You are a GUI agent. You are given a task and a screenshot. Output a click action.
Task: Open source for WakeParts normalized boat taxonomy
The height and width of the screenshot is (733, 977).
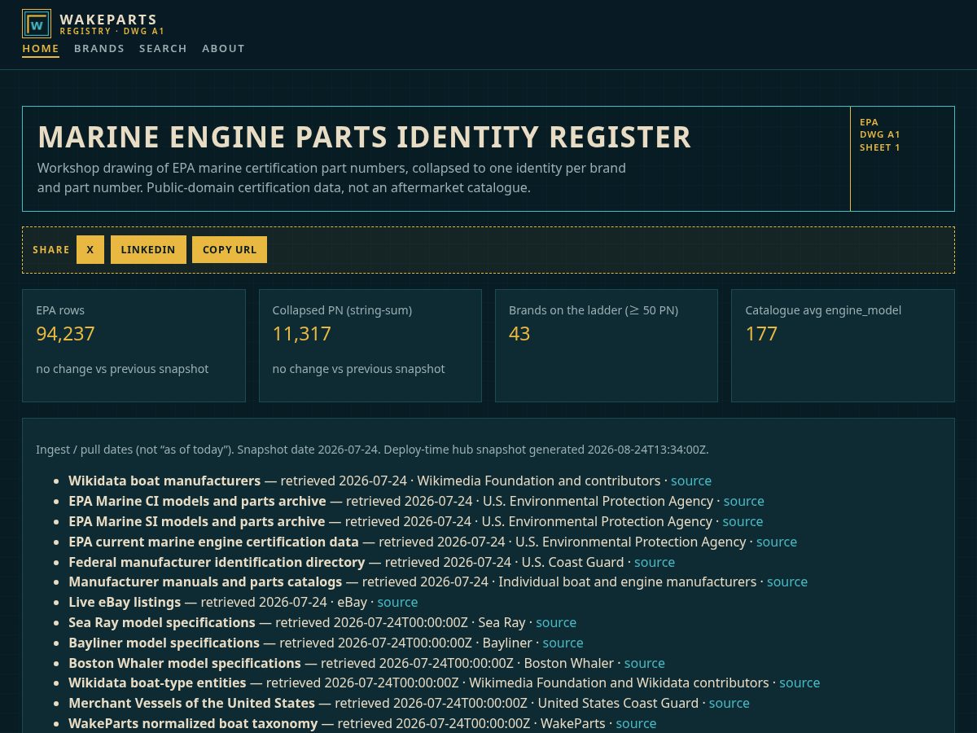636,723
